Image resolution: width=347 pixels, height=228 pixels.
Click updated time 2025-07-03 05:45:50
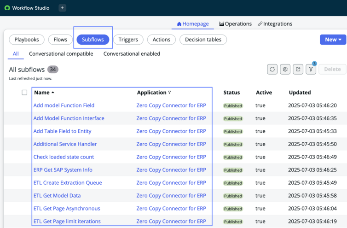(312, 144)
